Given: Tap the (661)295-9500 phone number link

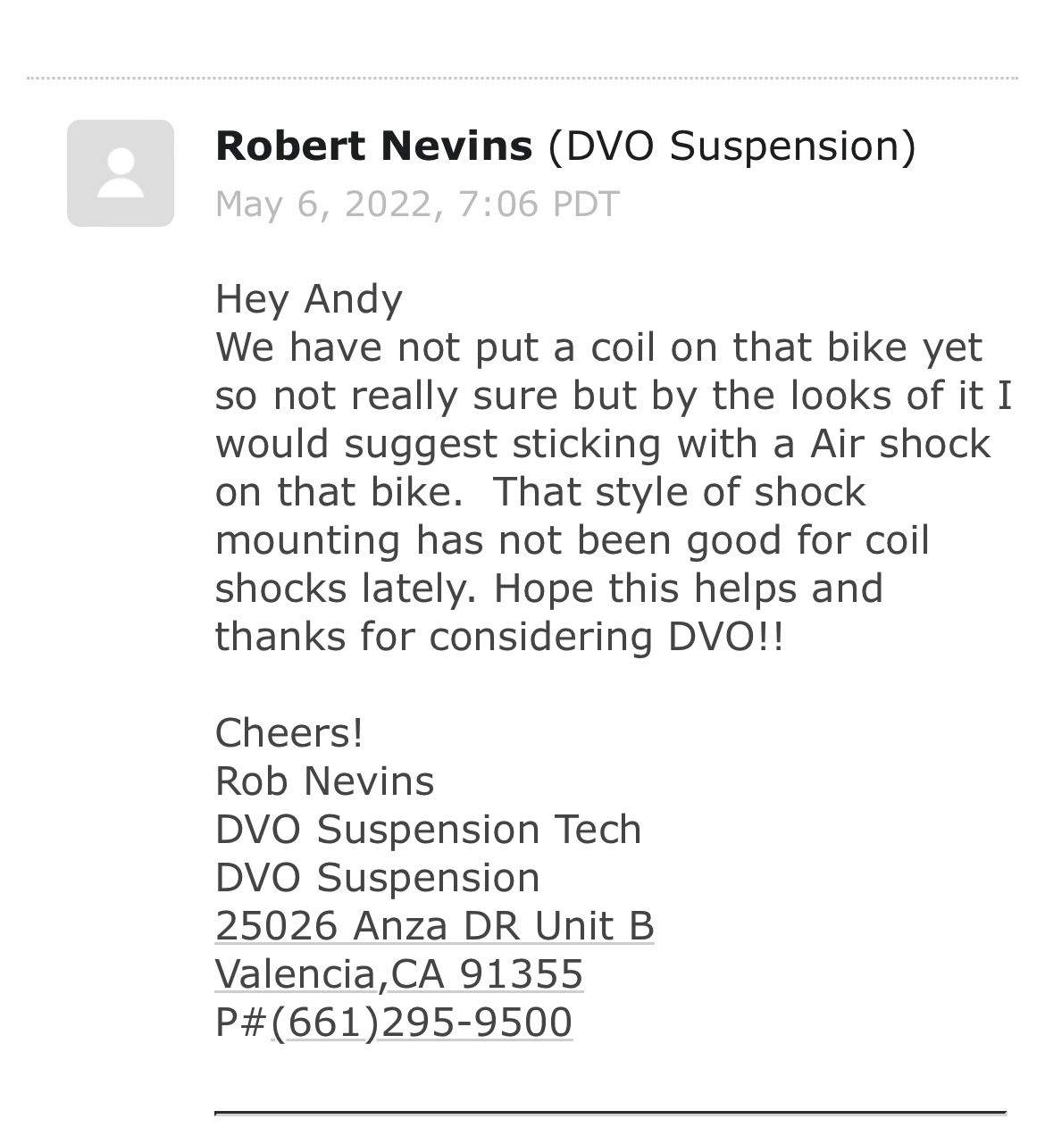Looking at the screenshot, I should 421,1023.
